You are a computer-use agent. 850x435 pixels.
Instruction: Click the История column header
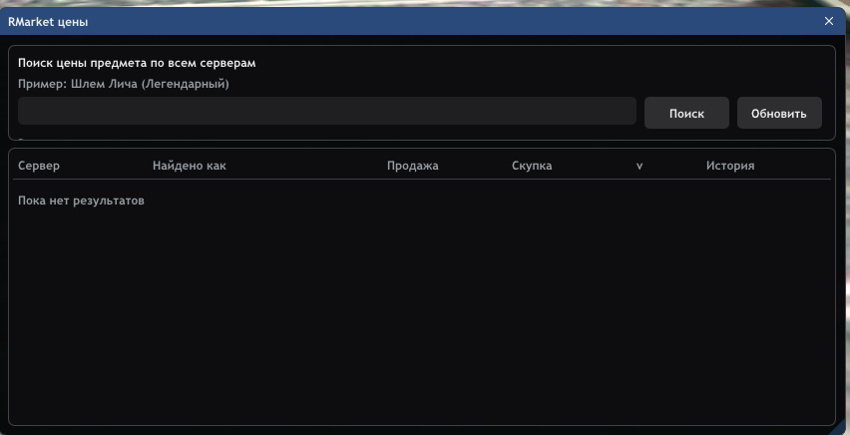pyautogui.click(x=729, y=166)
